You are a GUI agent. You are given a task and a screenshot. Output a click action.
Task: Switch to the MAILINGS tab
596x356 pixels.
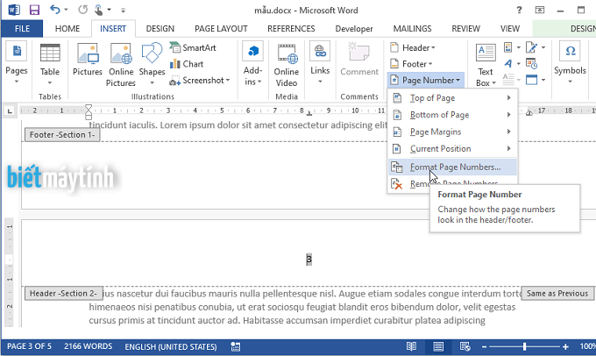tap(412, 29)
